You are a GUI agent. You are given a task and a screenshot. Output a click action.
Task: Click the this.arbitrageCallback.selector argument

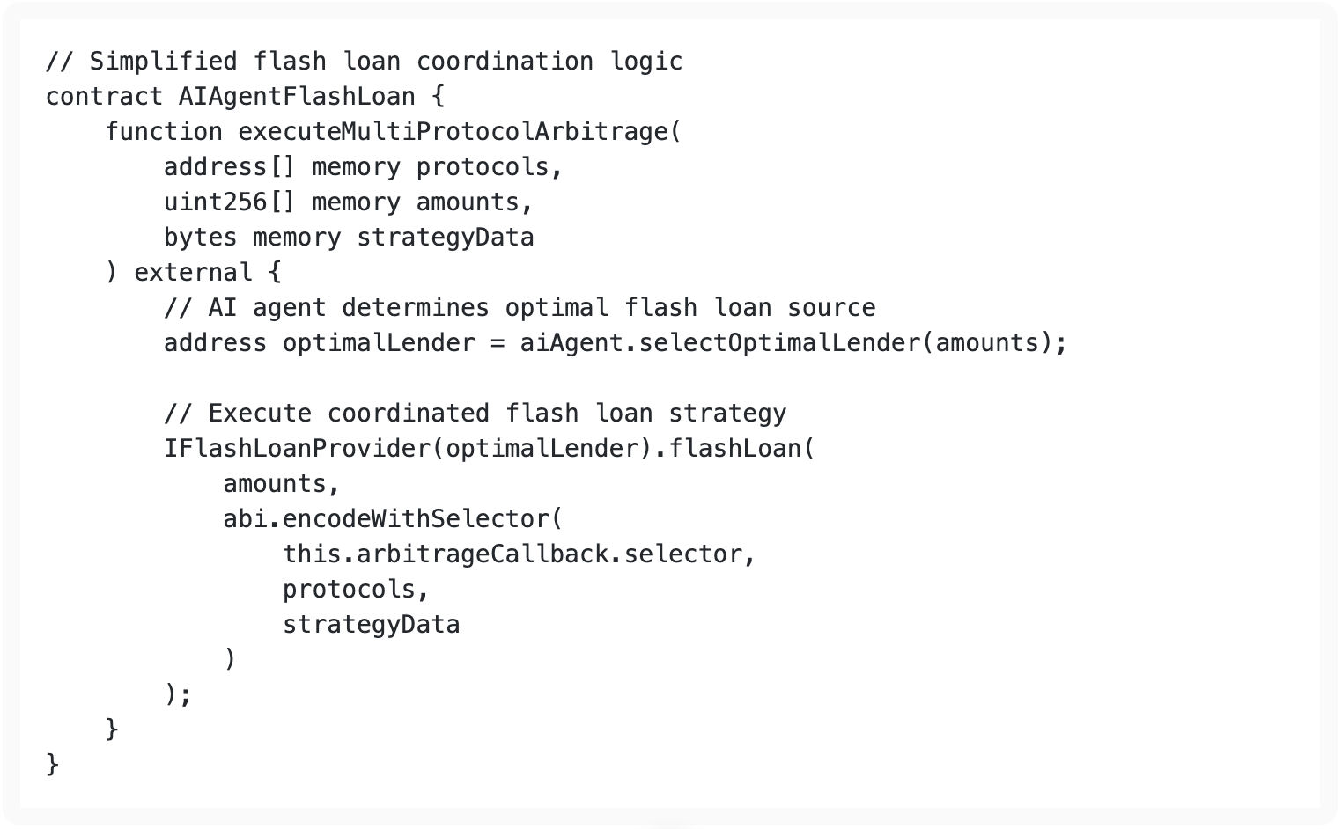point(519,554)
